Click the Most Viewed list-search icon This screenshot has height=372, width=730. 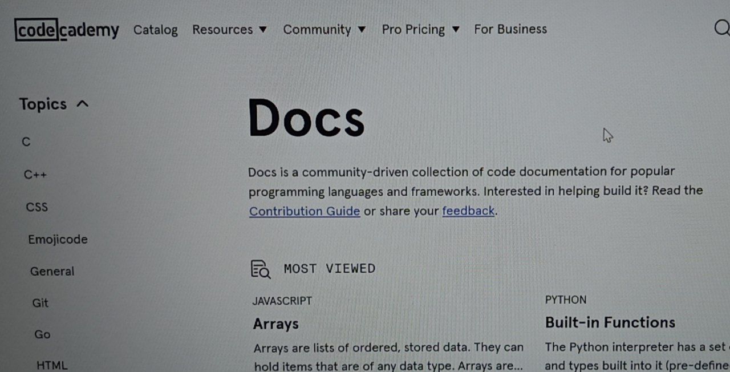[261, 269]
